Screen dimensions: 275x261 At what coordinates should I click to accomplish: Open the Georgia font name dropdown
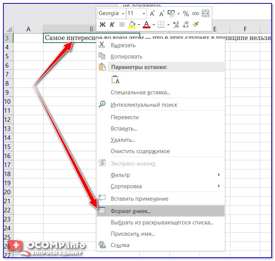pyautogui.click(x=123, y=14)
